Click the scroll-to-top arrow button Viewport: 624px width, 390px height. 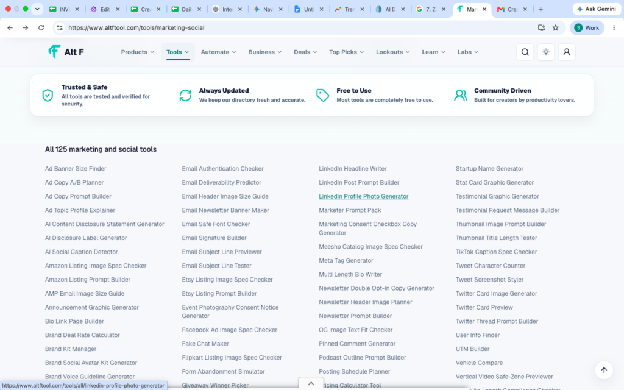point(604,370)
